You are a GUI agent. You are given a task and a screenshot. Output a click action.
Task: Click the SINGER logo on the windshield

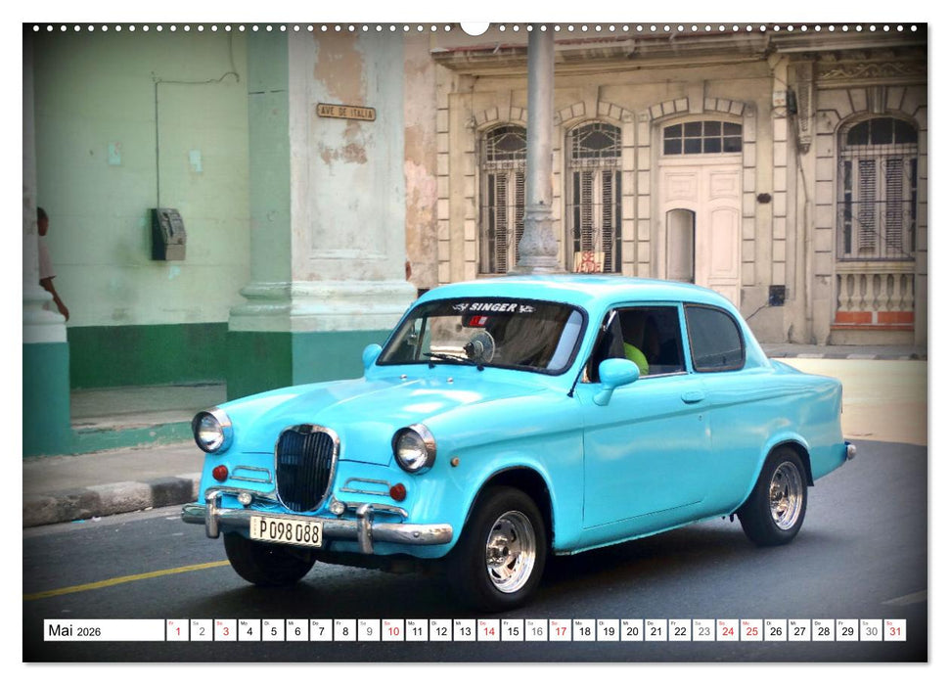[492, 307]
